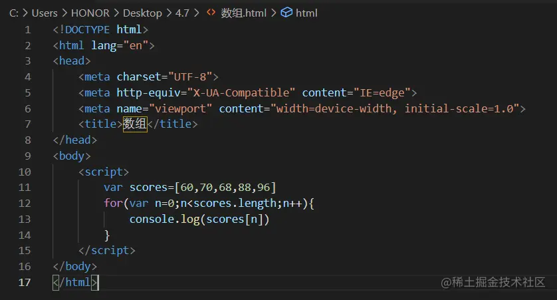Screen dimensions: 557x300
Task: Click 'scores[n]' argument on line 13
Action: click(235, 220)
